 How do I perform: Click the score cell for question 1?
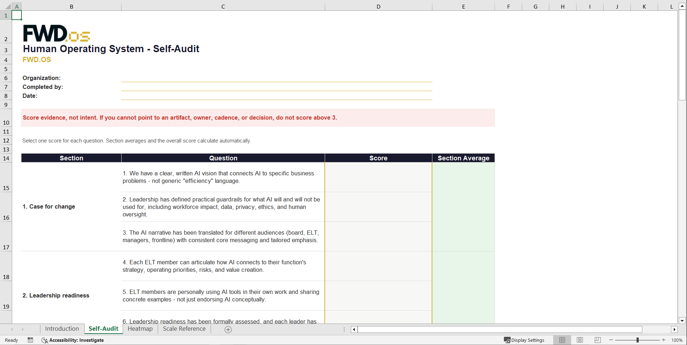click(378, 177)
